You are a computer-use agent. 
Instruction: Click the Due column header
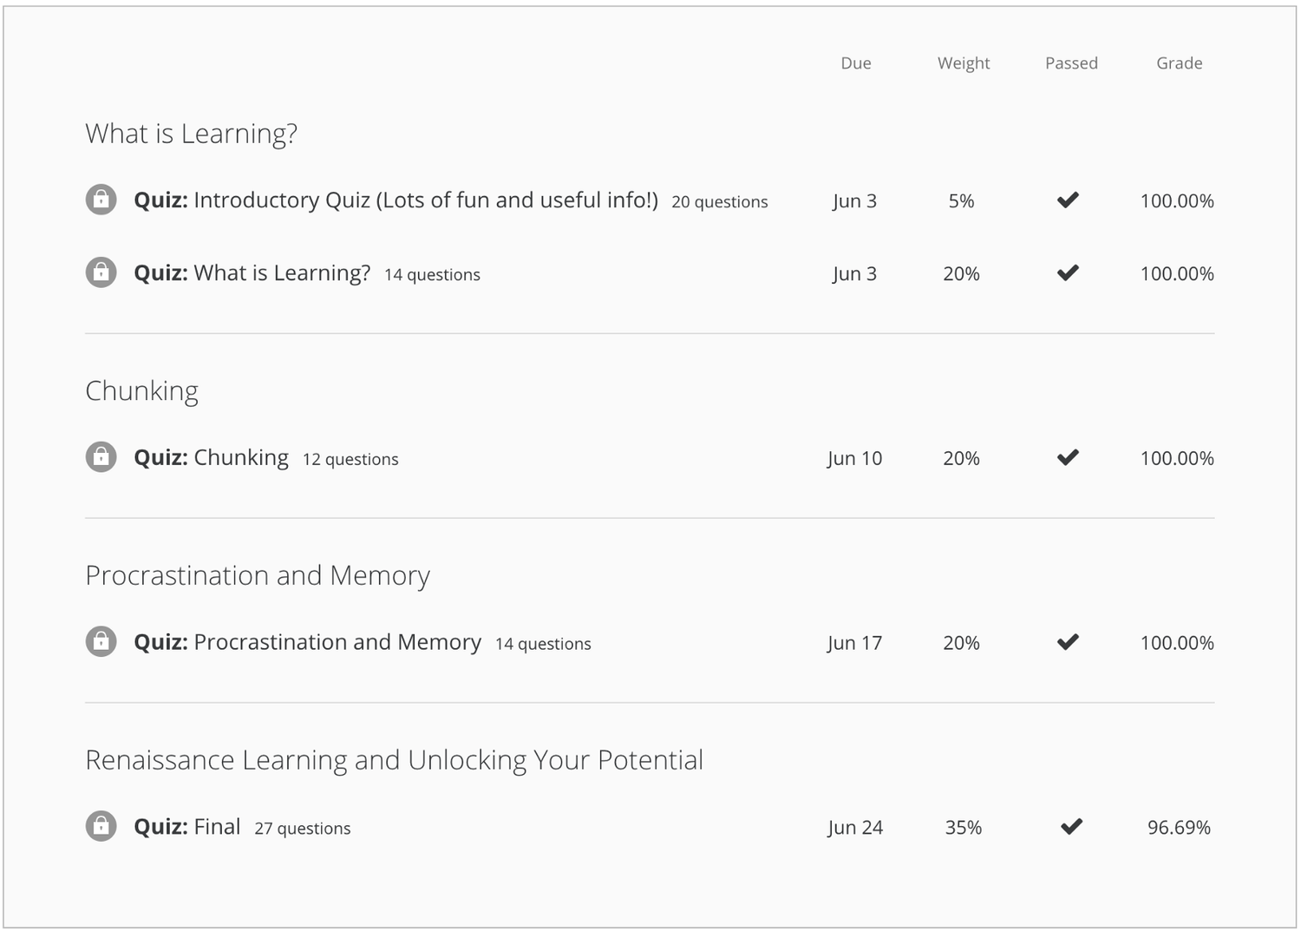[855, 62]
